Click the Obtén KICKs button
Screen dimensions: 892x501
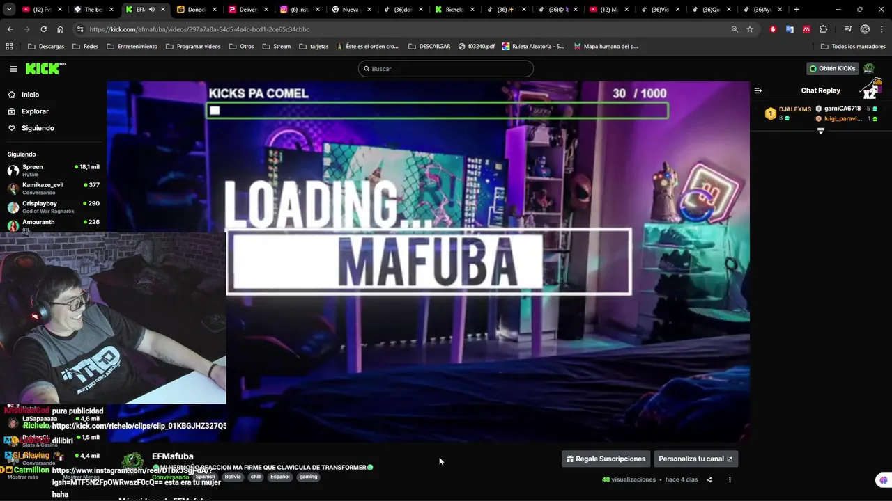(x=832, y=68)
